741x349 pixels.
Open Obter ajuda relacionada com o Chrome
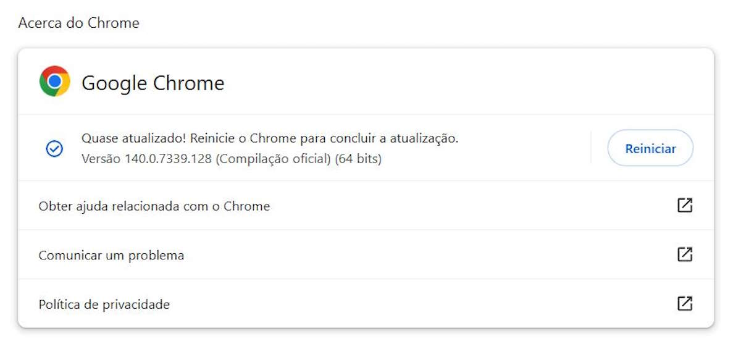(x=154, y=206)
